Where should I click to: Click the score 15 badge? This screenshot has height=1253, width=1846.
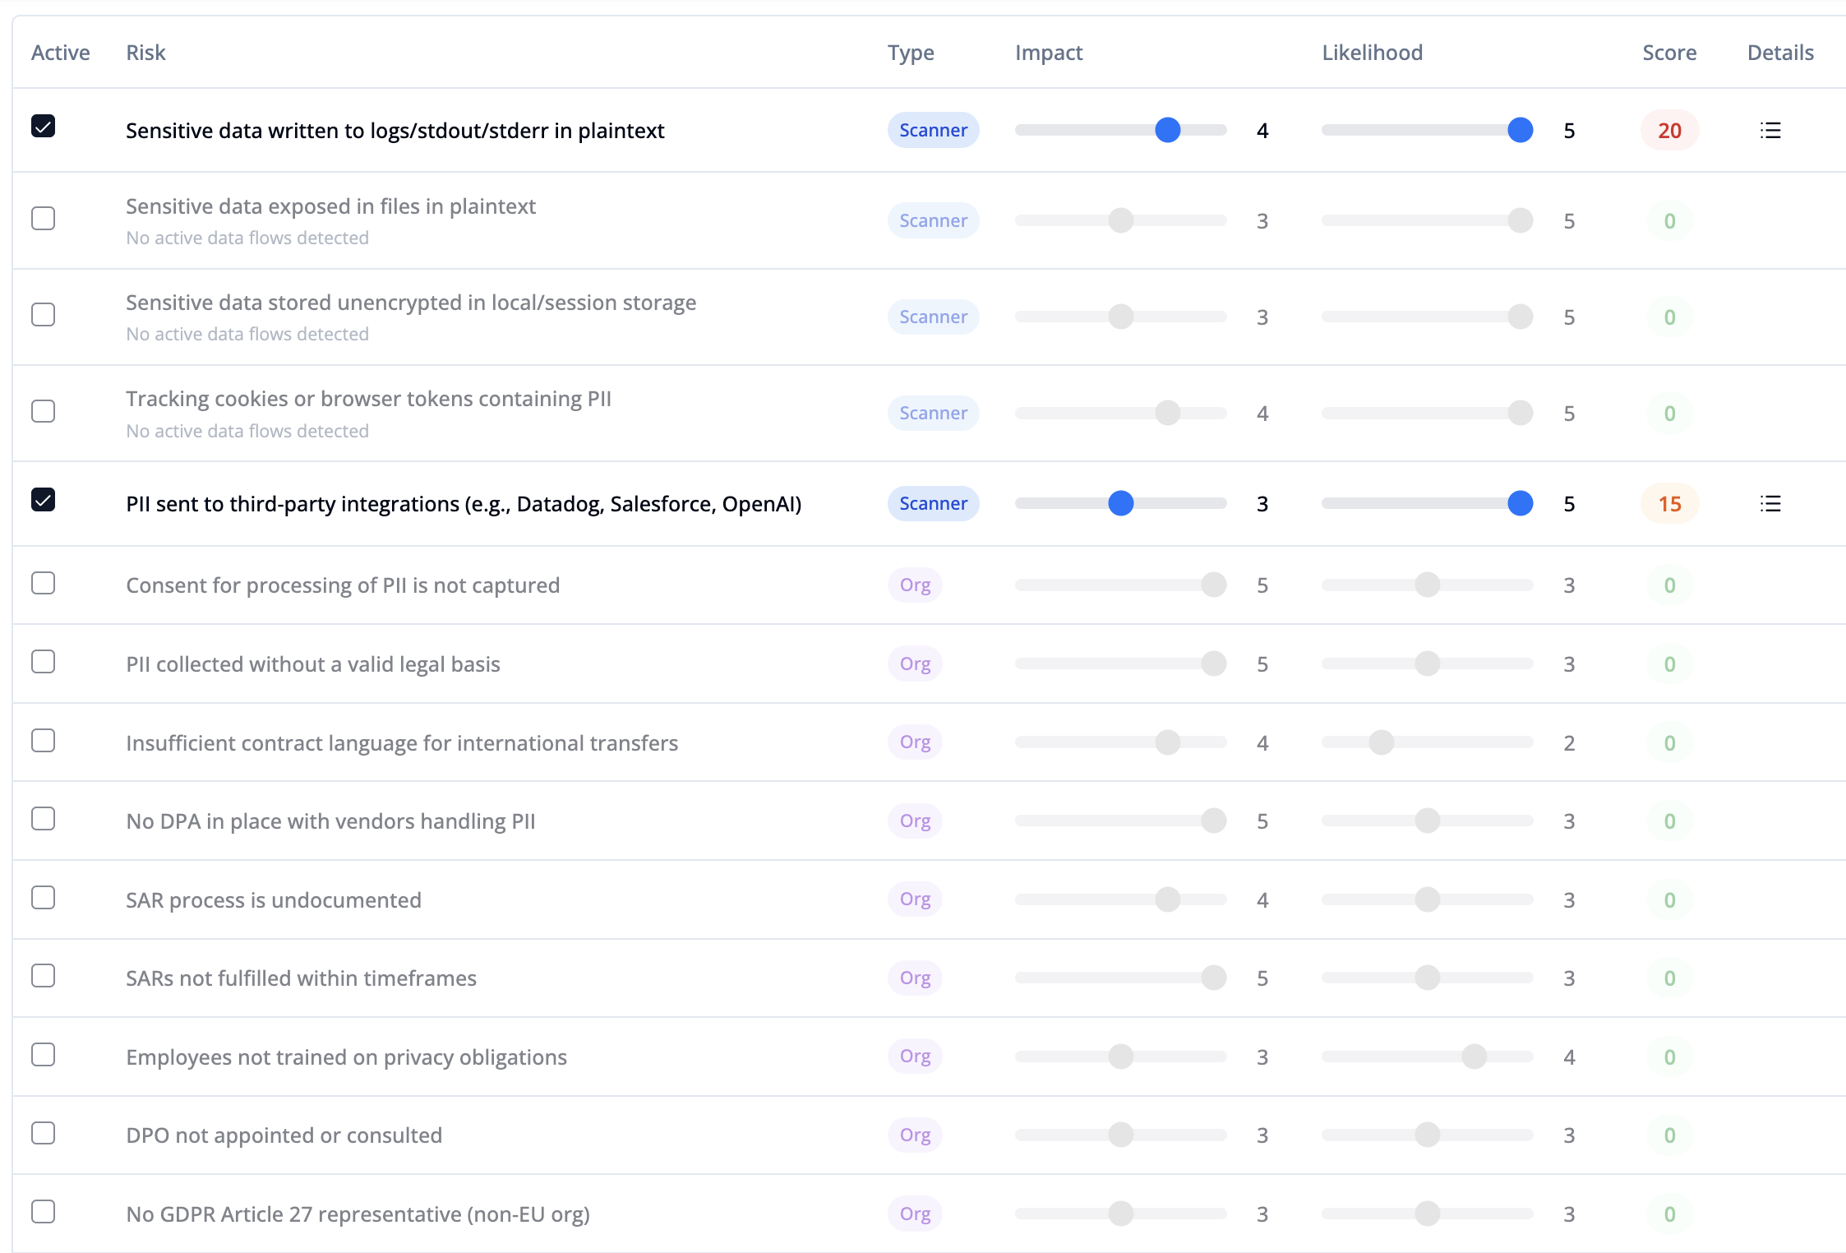click(1668, 503)
